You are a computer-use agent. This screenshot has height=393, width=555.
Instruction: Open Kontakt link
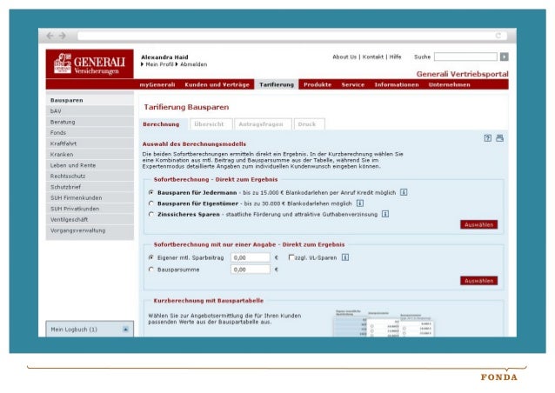coord(372,57)
